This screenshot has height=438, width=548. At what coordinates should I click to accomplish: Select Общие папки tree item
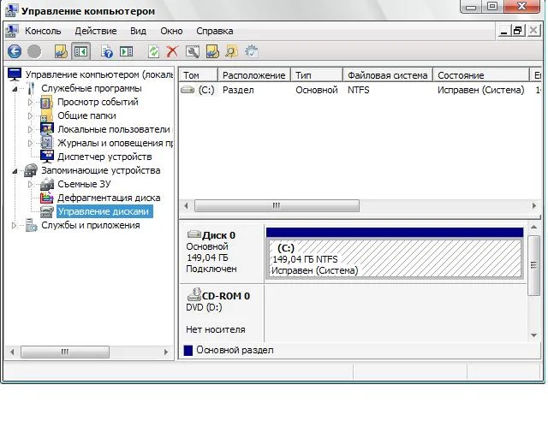pyautogui.click(x=86, y=115)
